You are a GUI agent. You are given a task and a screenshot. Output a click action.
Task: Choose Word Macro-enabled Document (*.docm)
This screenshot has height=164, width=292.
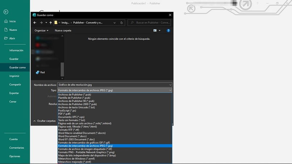tap(115, 133)
